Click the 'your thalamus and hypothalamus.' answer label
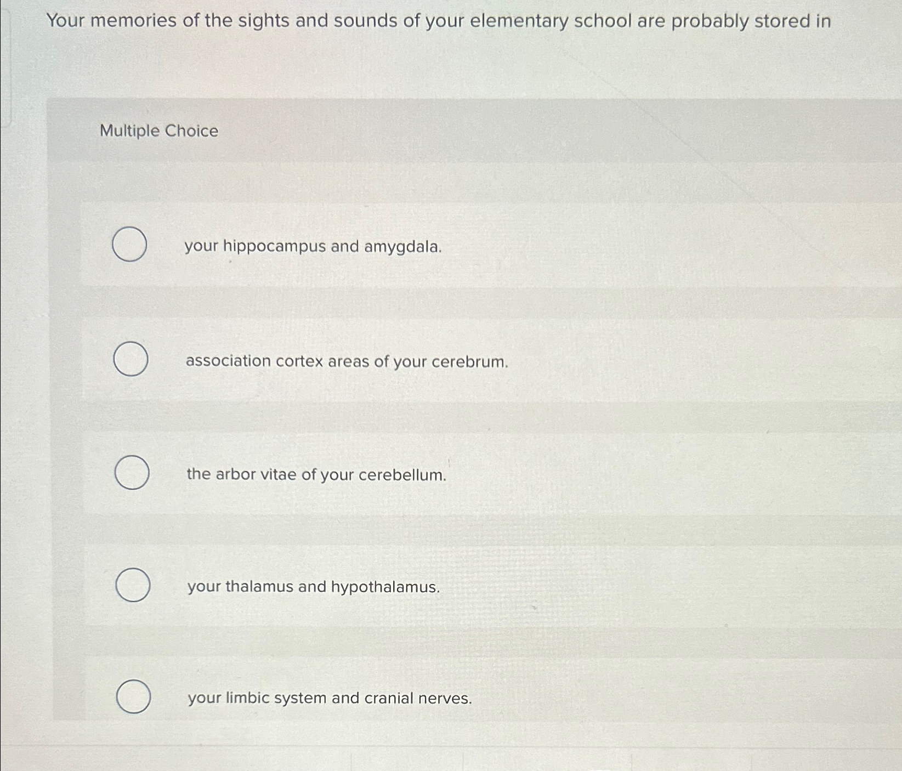The width and height of the screenshot is (902, 771). [314, 587]
